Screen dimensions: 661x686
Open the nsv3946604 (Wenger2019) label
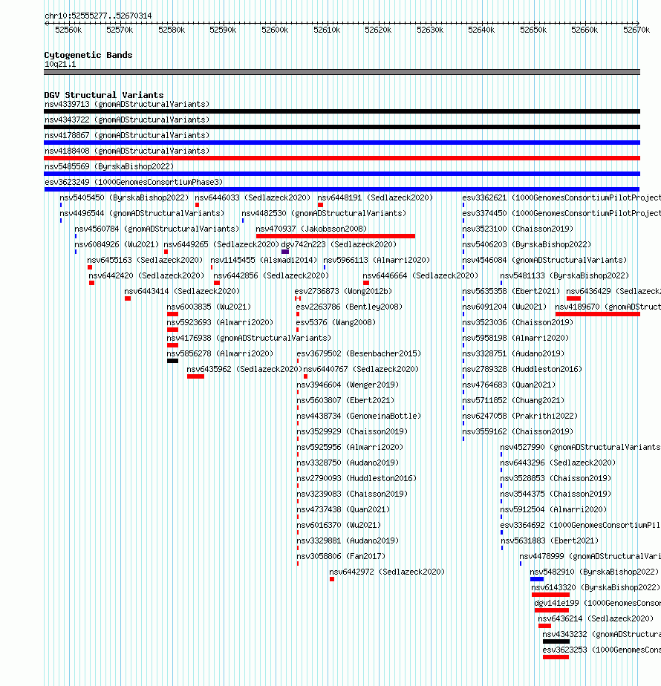point(348,385)
